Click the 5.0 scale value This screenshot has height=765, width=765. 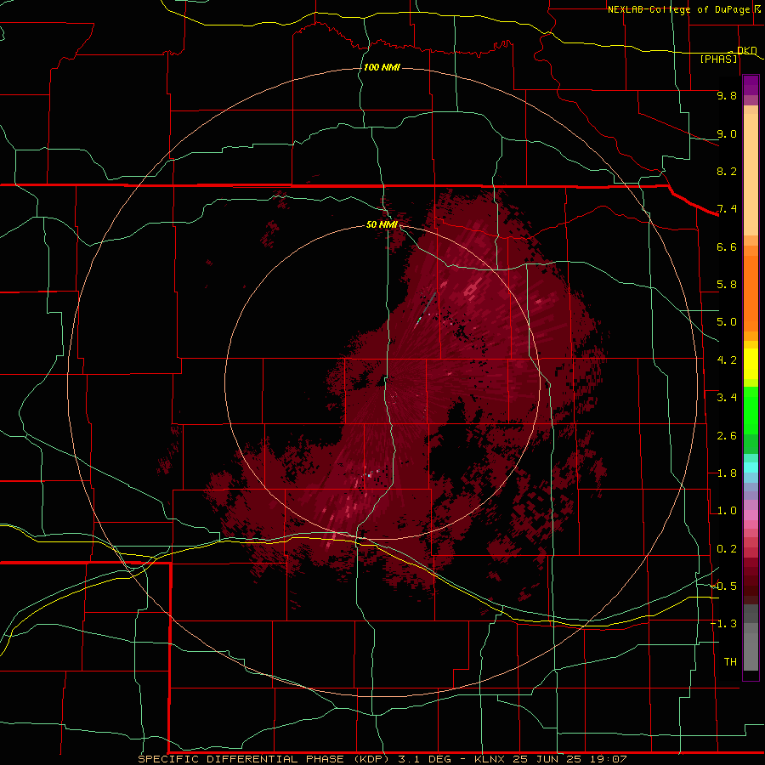click(x=727, y=322)
